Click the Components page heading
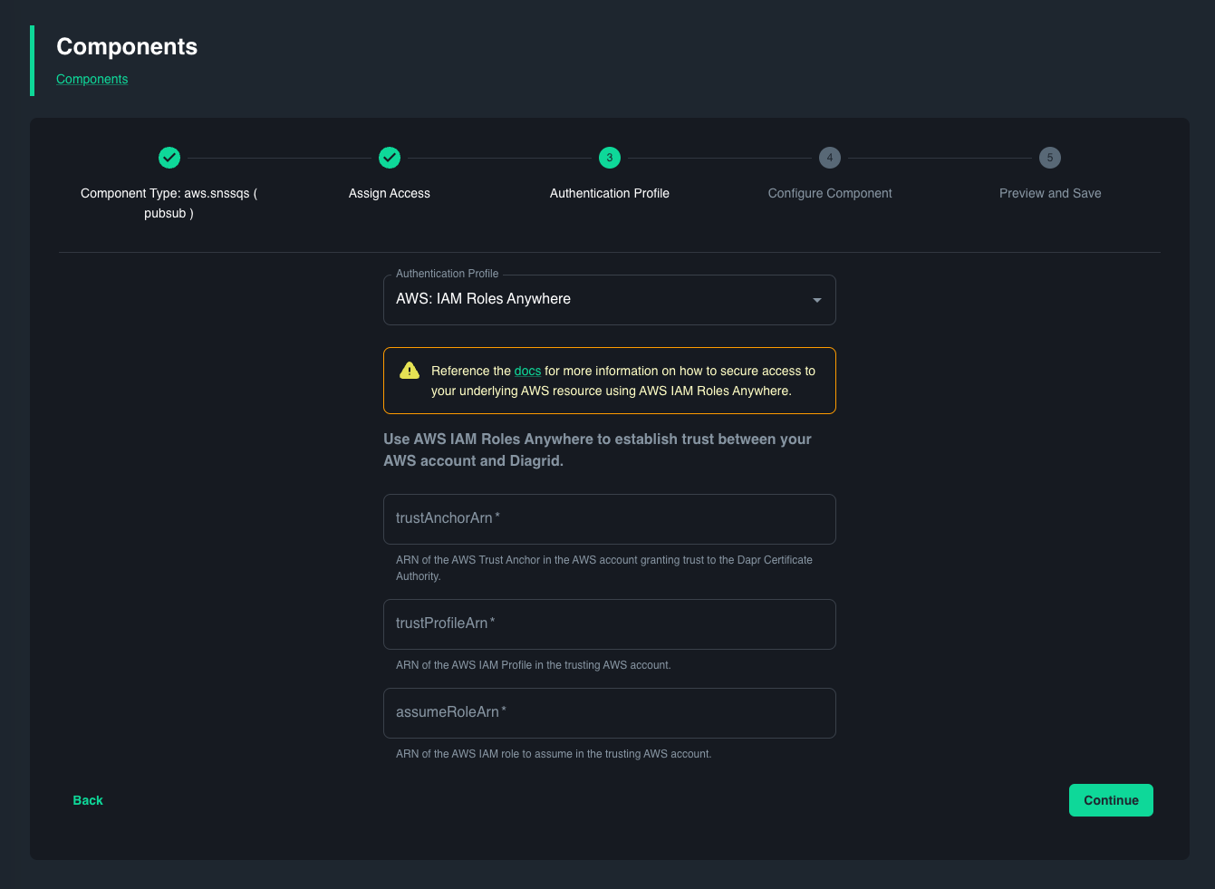Viewport: 1215px width, 889px height. (127, 46)
